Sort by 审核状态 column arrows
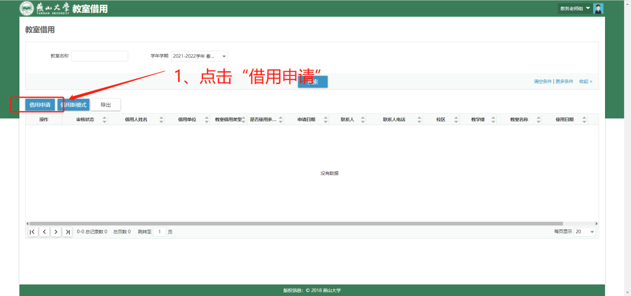This screenshot has height=296, width=631. (105, 119)
